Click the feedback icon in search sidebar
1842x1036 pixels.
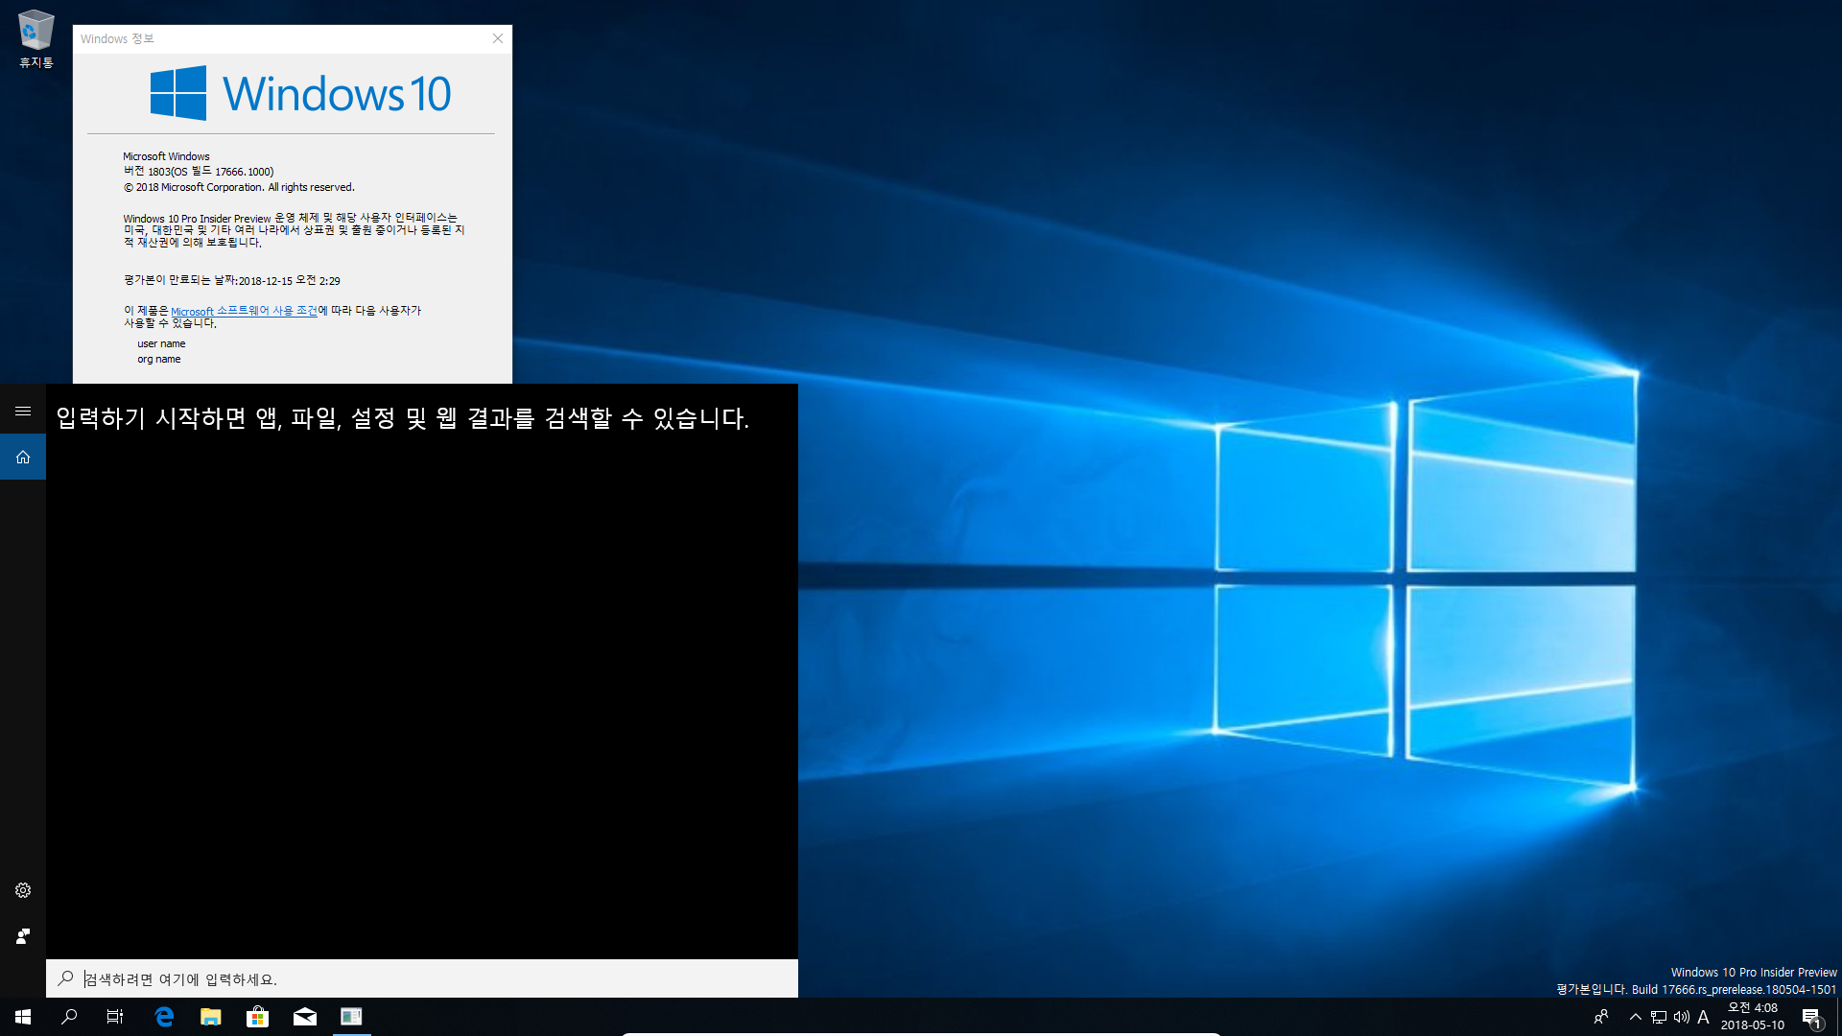(x=23, y=936)
